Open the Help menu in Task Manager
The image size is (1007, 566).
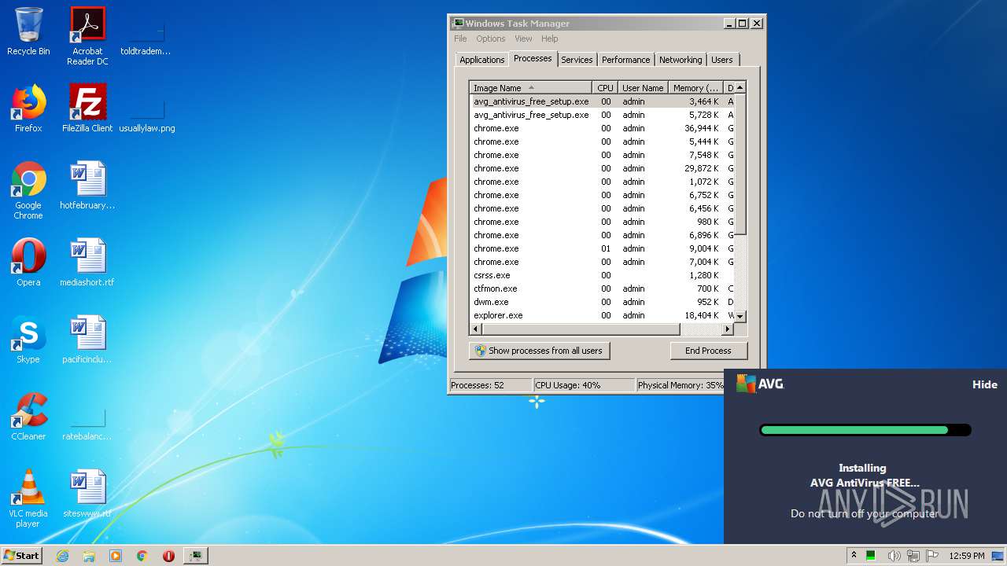coord(550,39)
